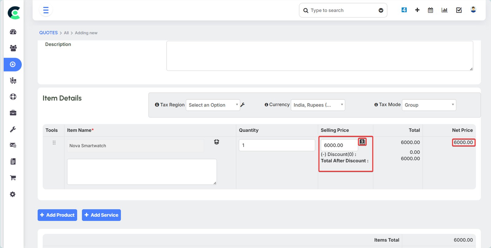Click the Description text area
The image size is (491, 248).
[x=319, y=56]
